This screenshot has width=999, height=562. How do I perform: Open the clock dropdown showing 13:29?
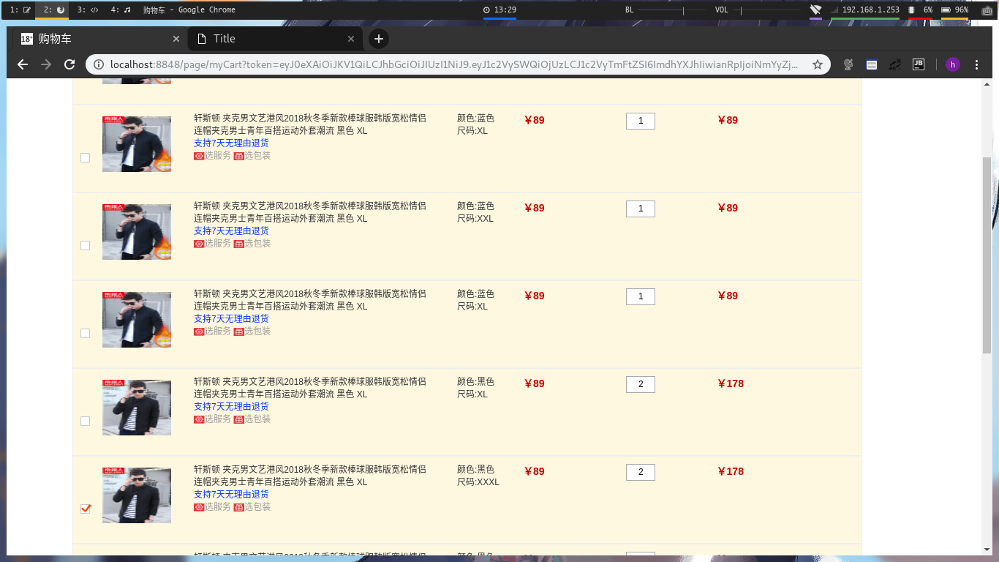coord(499,10)
